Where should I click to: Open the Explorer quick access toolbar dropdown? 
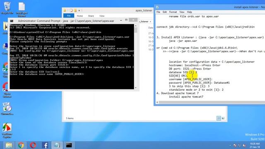click(79, 11)
